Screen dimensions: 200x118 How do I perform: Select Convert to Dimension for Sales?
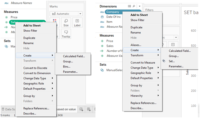[37, 73]
